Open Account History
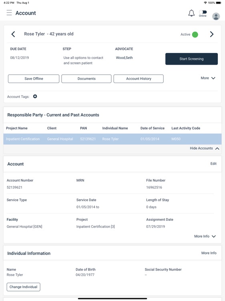This screenshot has height=301, width=225. point(139,79)
